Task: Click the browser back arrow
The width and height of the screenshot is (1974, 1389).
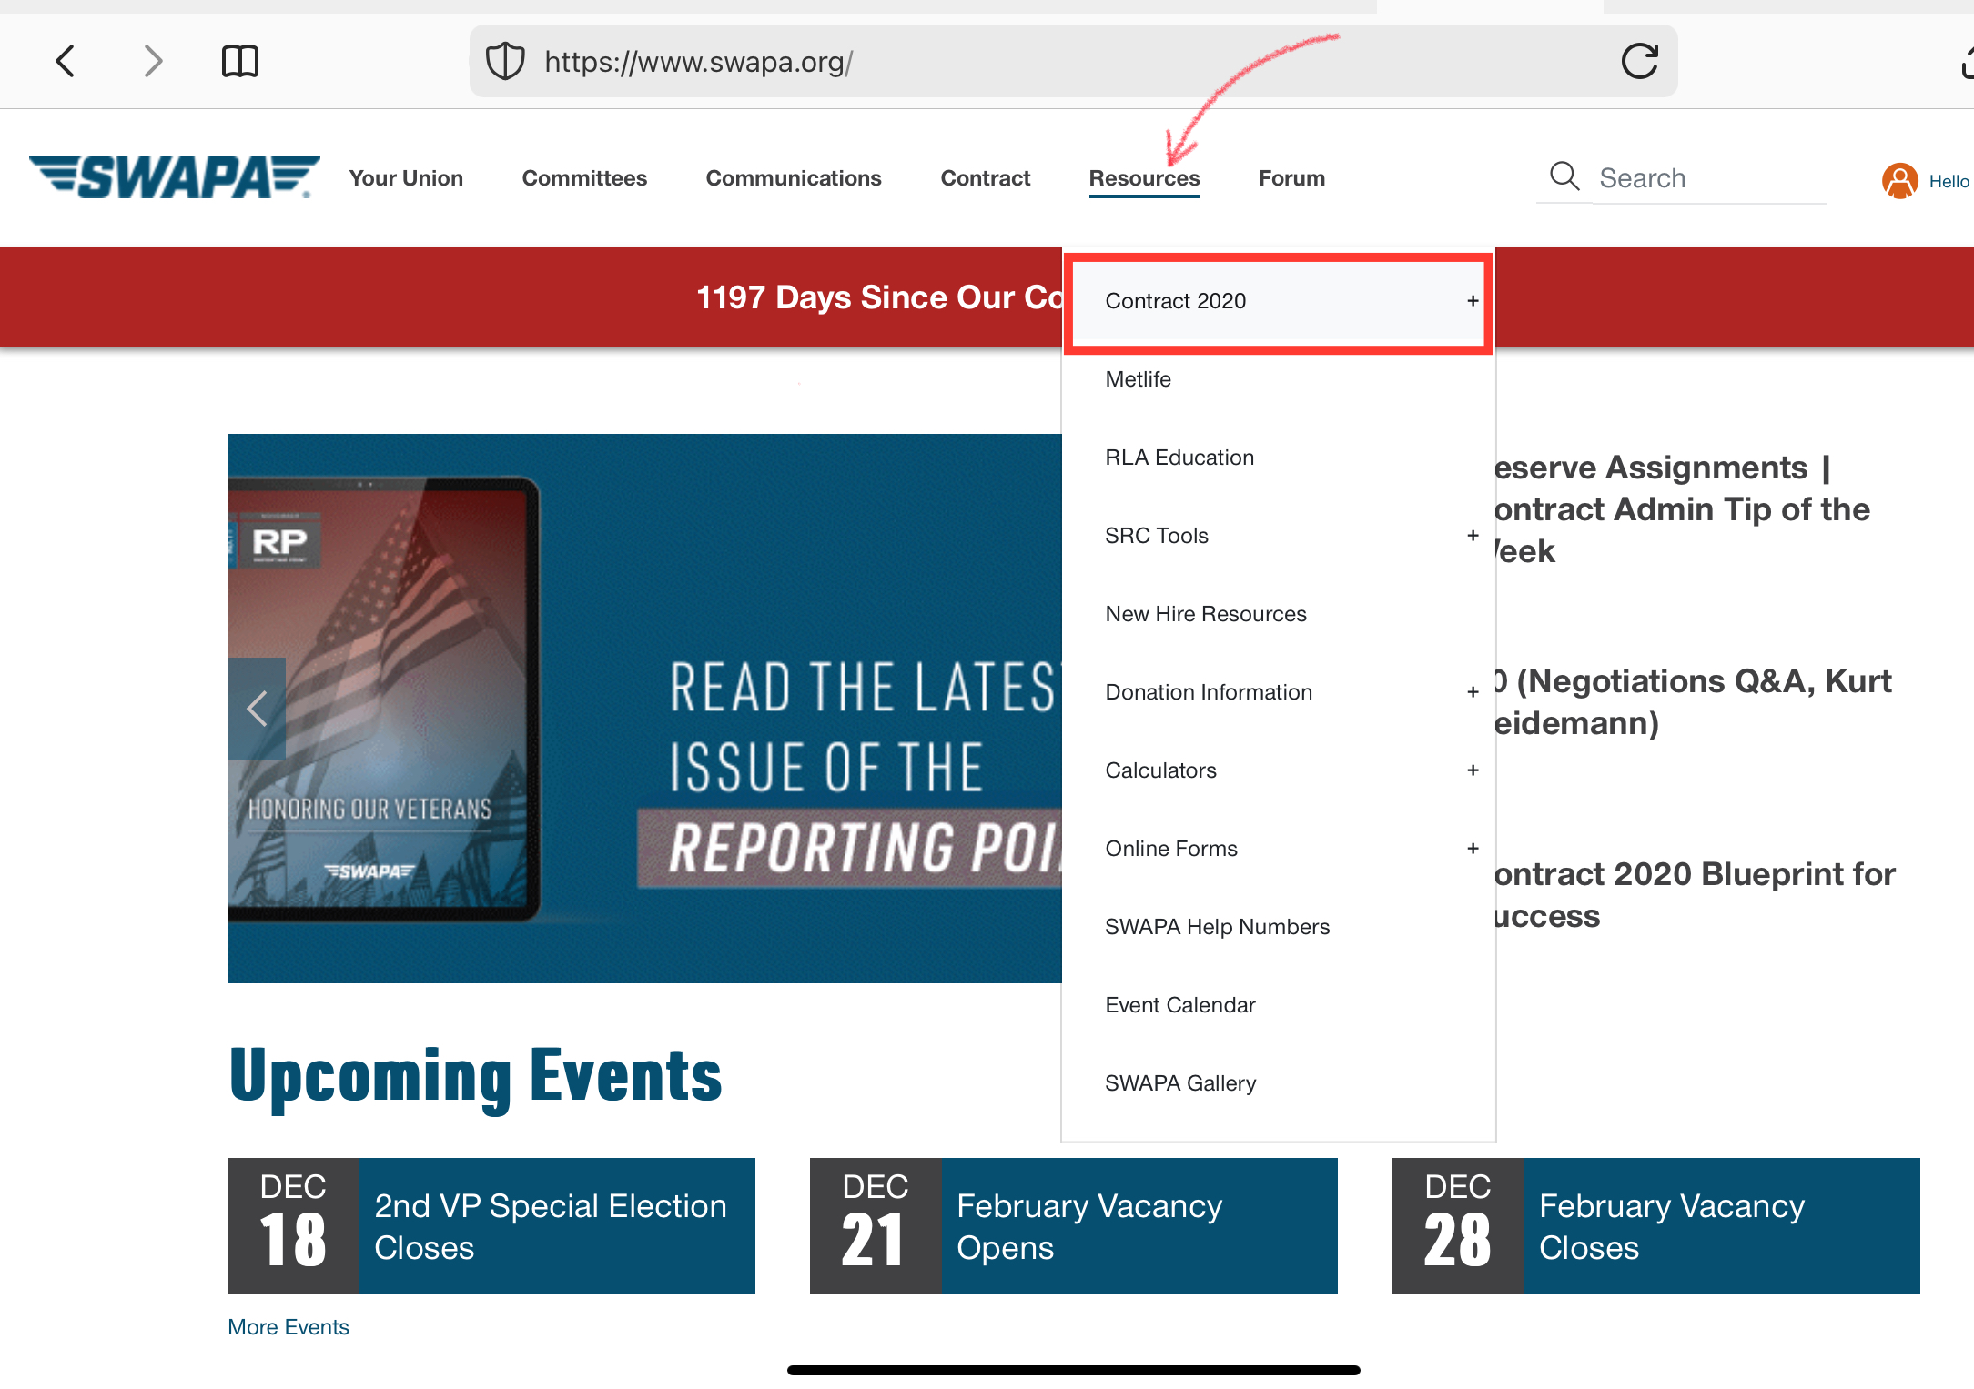Action: pos(65,62)
